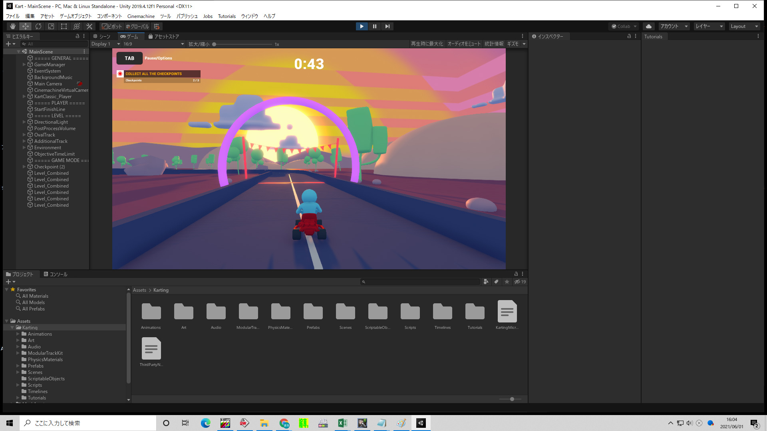Click the create plus button in Hierarchy
This screenshot has width=767, height=431.
(x=10, y=44)
